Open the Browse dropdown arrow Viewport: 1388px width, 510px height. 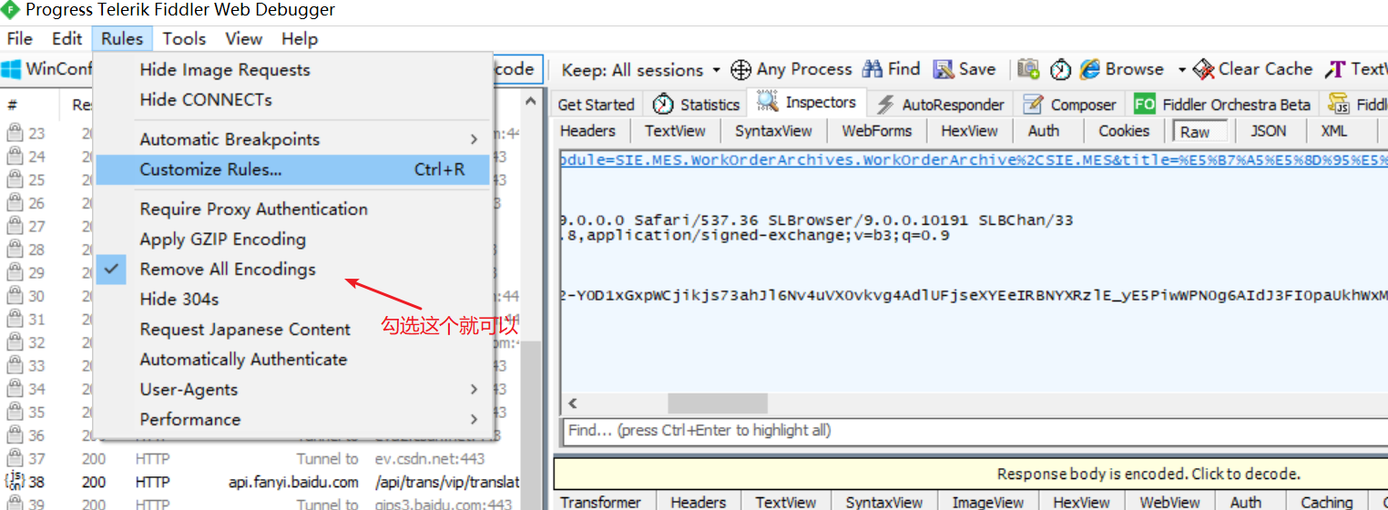pos(1181,70)
